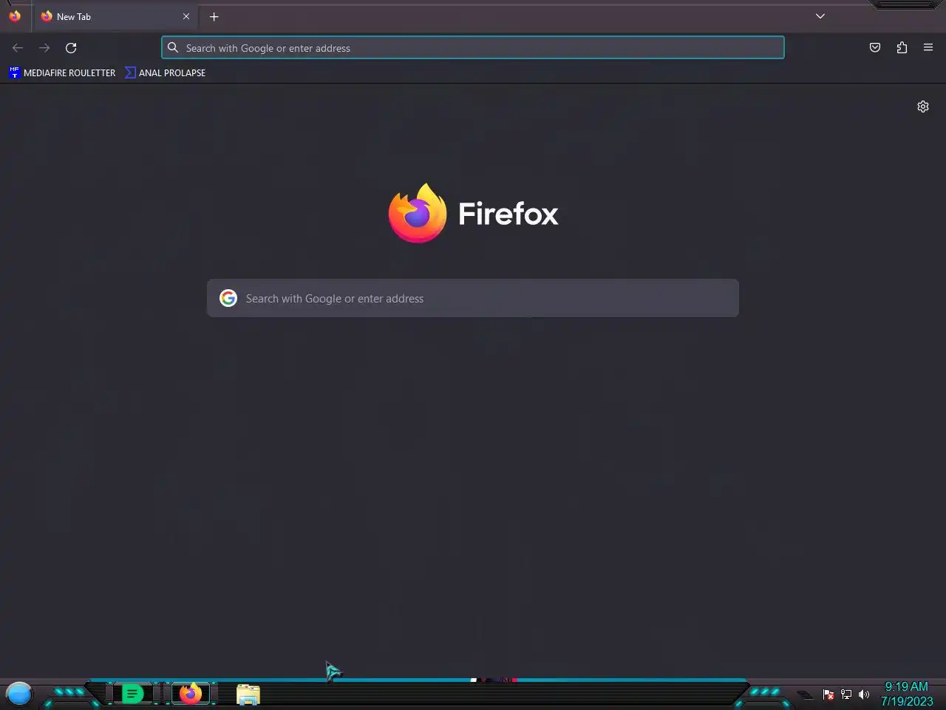Image resolution: width=946 pixels, height=710 pixels.
Task: Open the MEDIAFIRE ROULETTER bookmark
Action: (x=63, y=72)
